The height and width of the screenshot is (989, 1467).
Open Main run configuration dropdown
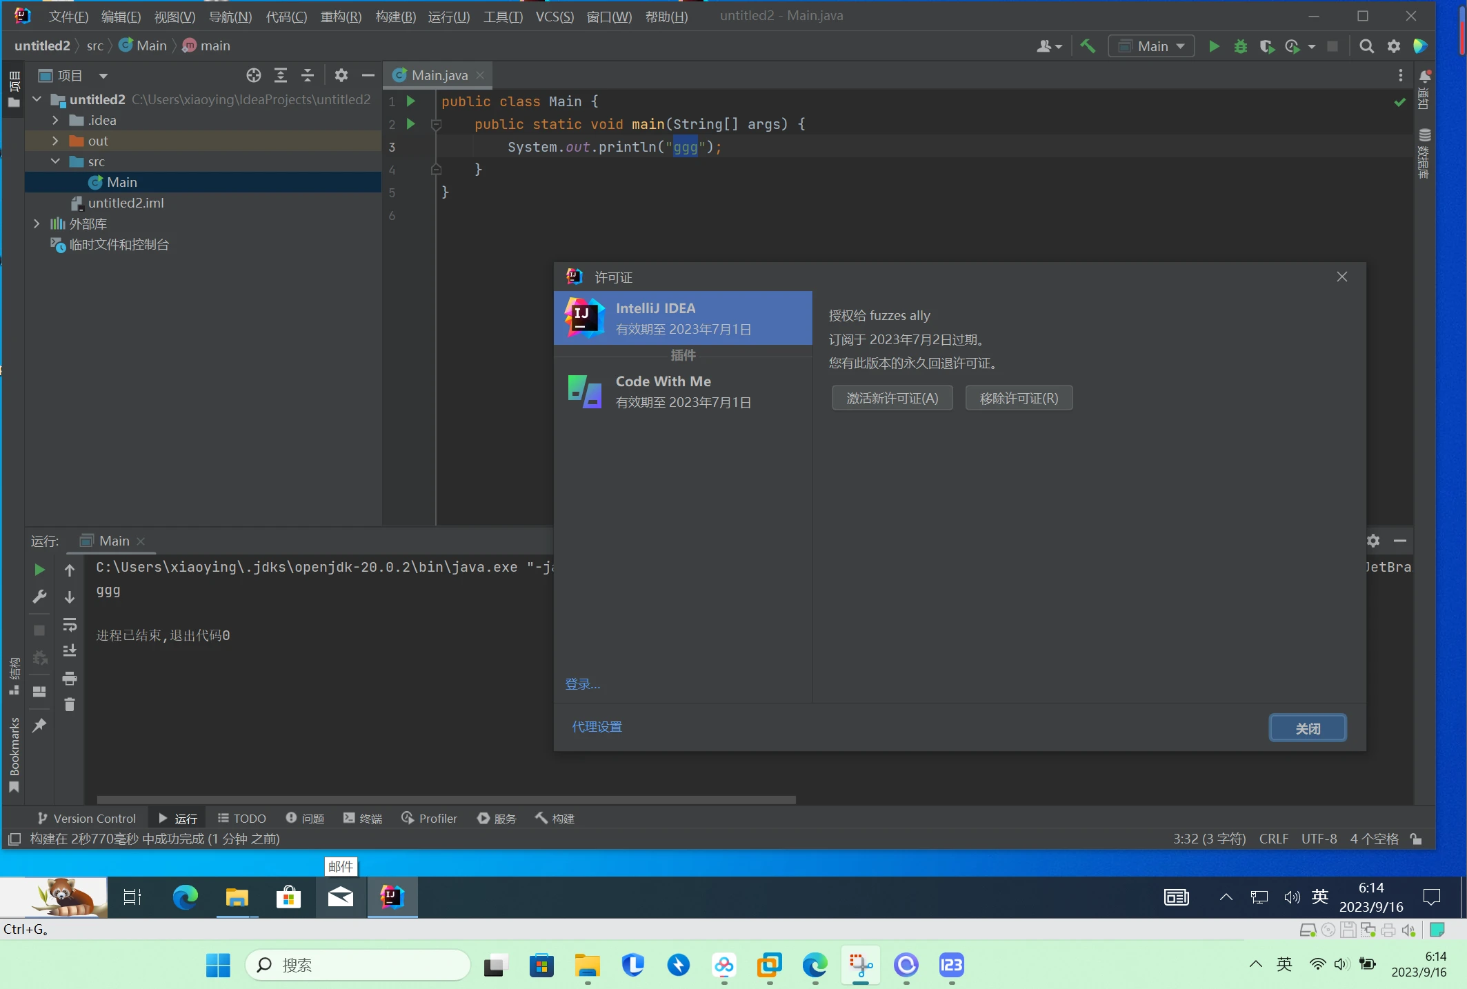point(1152,46)
